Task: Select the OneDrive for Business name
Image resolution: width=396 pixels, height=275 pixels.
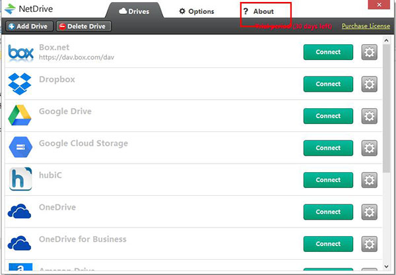Action: click(82, 239)
